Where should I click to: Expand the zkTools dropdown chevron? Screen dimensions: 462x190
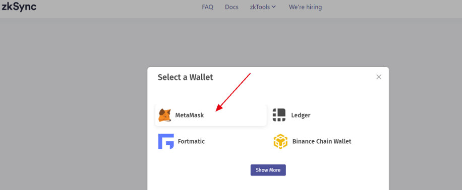[x=273, y=7]
